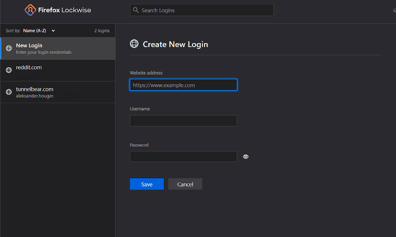This screenshot has width=396, height=237.
Task: Click the '2 logins' count text
Action: (x=102, y=31)
